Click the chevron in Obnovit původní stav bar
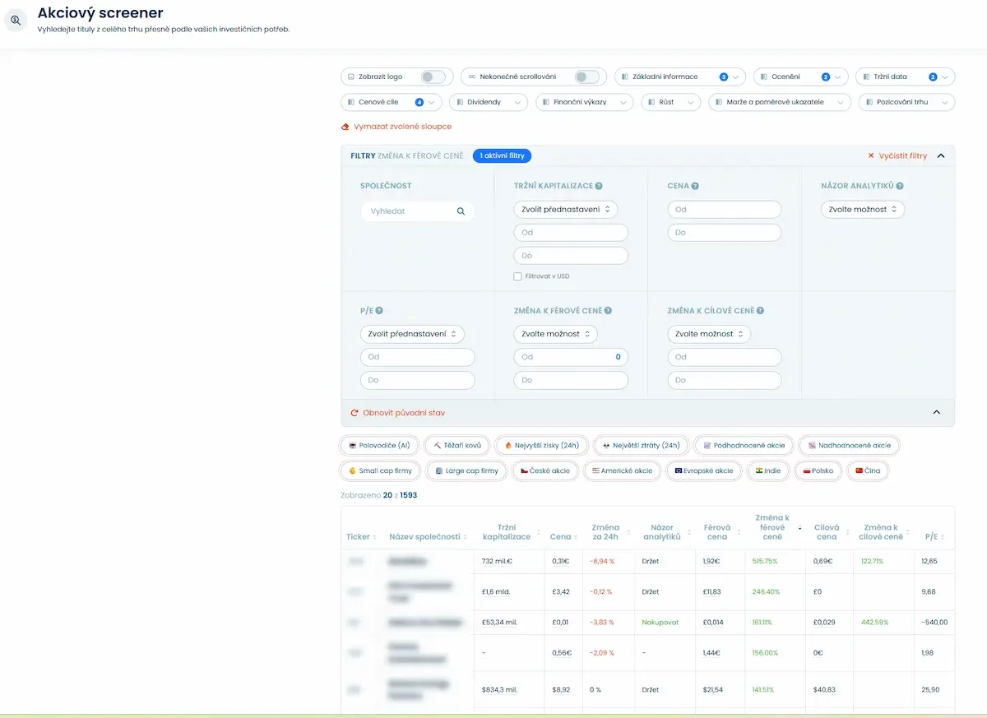Image resolution: width=987 pixels, height=718 pixels. tap(936, 413)
